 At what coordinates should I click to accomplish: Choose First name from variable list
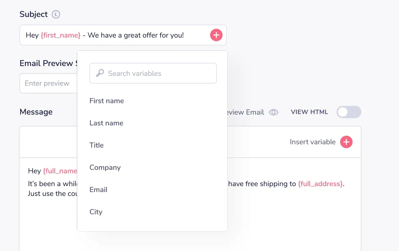(x=107, y=101)
